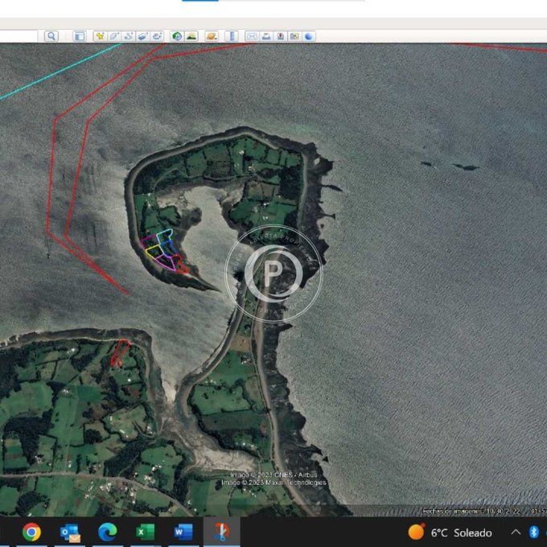Select the Add Image Overlay tool
Screen dimensions: 547x547
click(142, 36)
